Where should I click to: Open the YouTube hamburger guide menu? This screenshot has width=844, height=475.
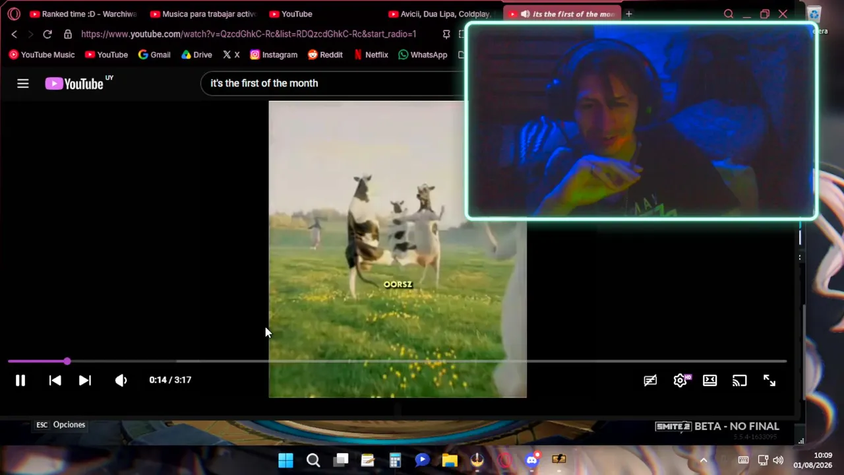pyautogui.click(x=23, y=84)
